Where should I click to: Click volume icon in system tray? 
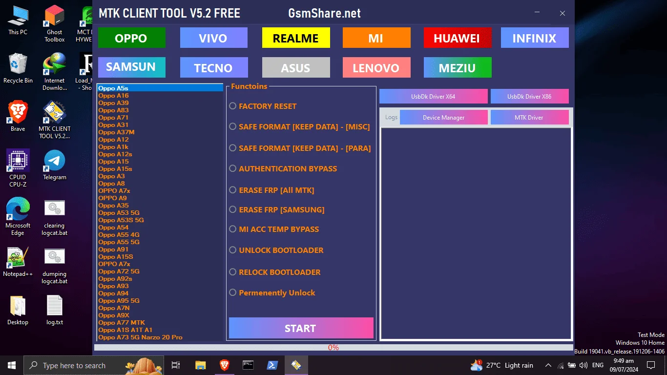583,365
